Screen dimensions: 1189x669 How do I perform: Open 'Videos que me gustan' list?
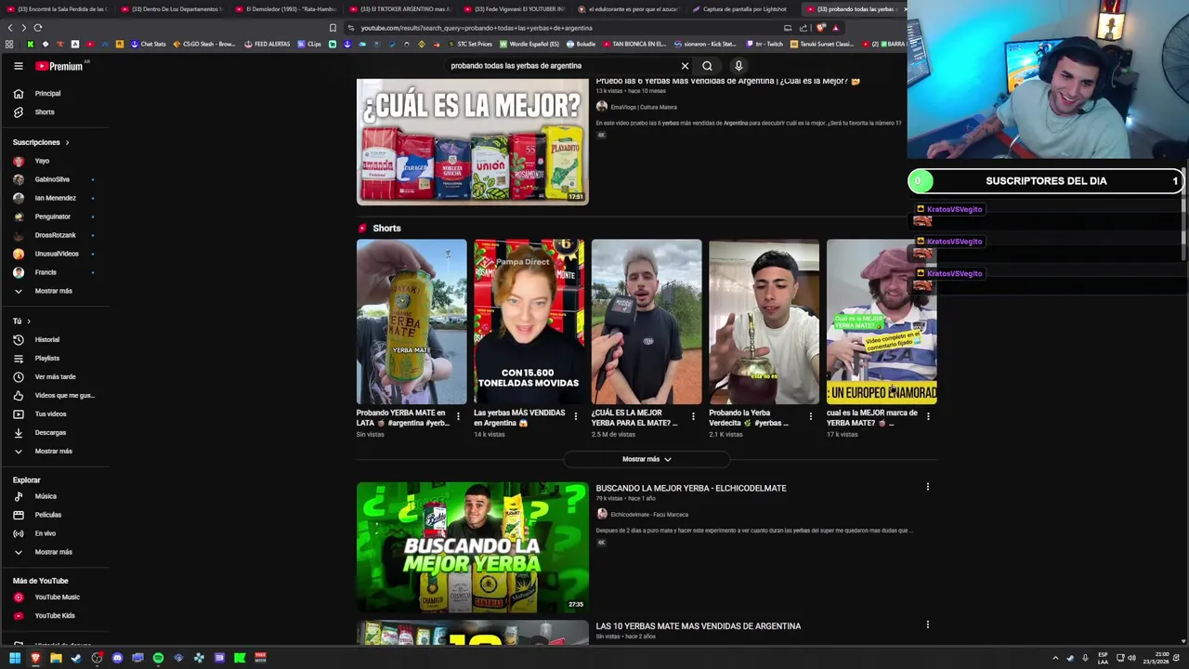coord(64,396)
